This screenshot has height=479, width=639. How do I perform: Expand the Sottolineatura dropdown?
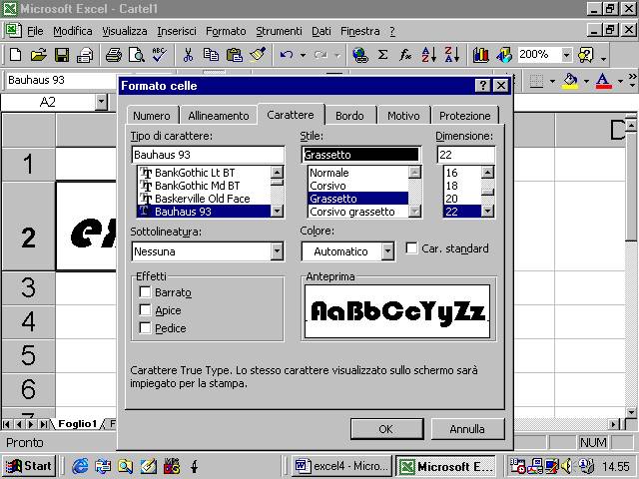point(277,251)
